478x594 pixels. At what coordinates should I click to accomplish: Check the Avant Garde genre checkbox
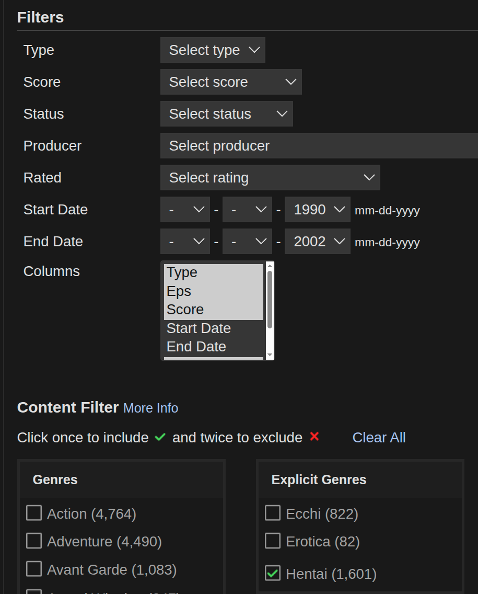[34, 568]
